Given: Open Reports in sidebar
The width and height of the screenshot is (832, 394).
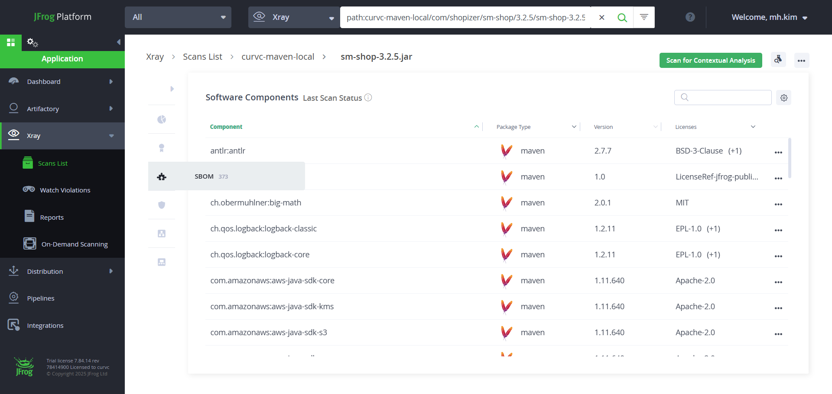Looking at the screenshot, I should (x=52, y=218).
